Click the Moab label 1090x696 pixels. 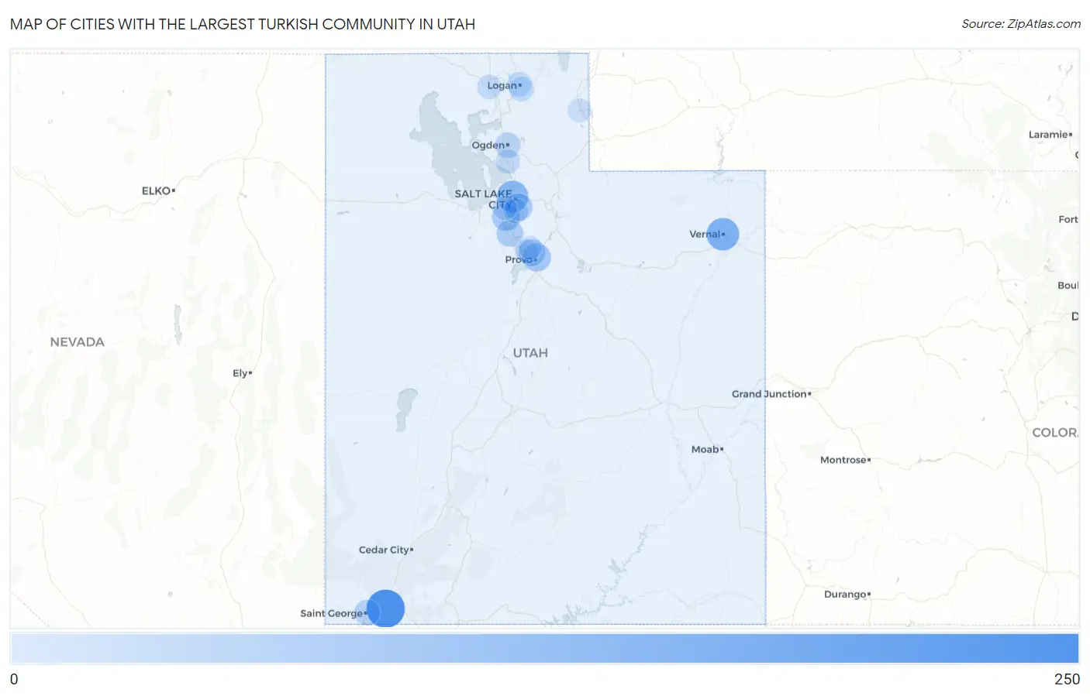click(x=705, y=449)
